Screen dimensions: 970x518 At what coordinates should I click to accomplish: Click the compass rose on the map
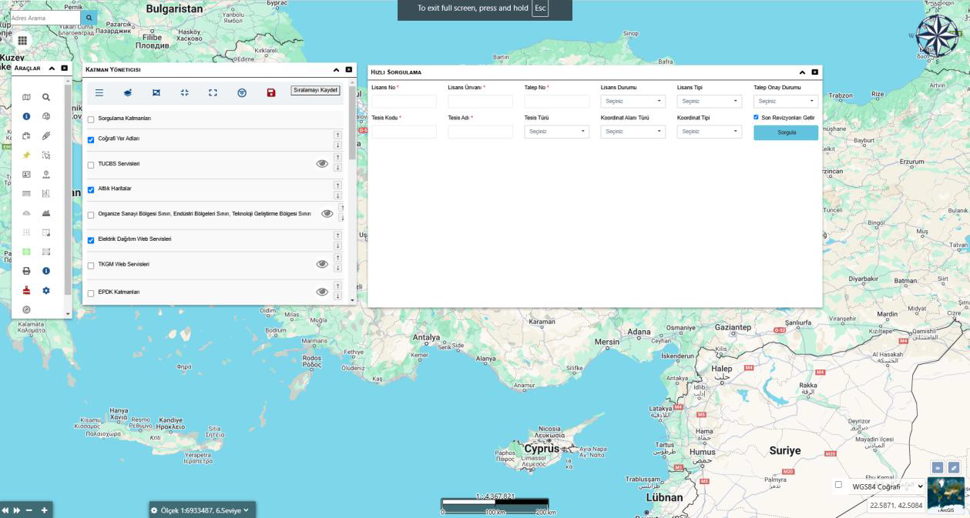937,36
